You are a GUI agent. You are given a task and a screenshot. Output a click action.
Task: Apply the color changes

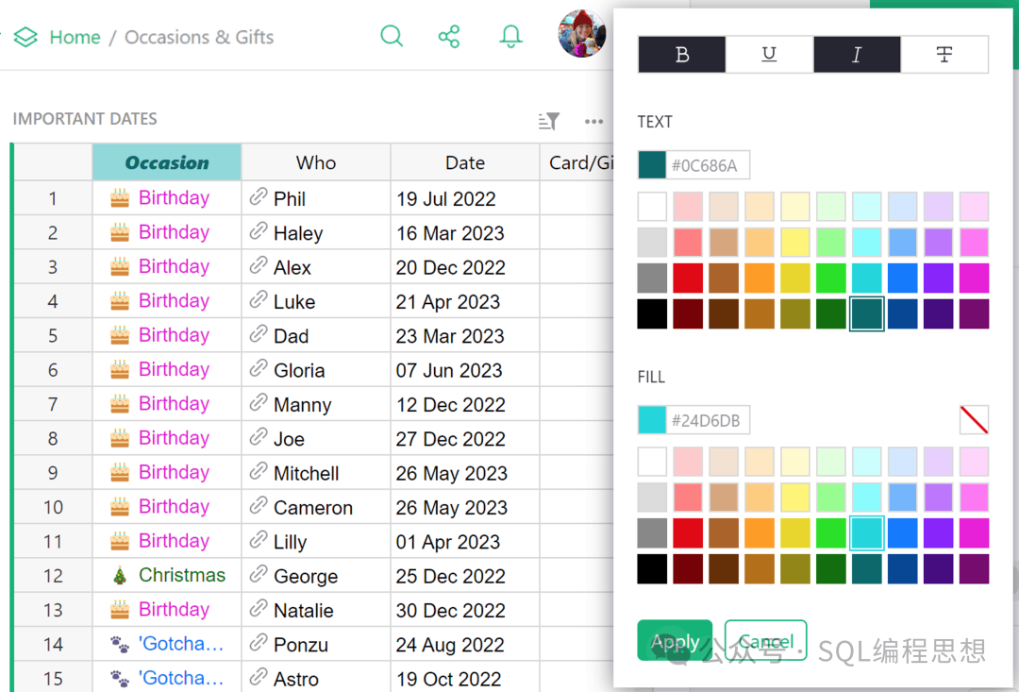tap(675, 641)
